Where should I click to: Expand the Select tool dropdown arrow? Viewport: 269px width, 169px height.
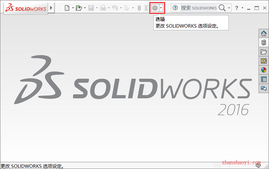(133, 8)
